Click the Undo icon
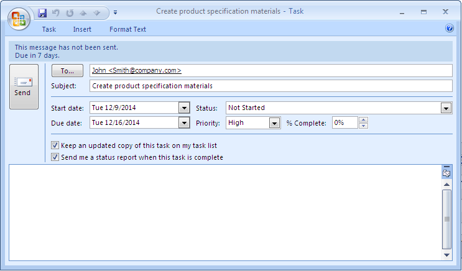462x271 pixels. 56,12
